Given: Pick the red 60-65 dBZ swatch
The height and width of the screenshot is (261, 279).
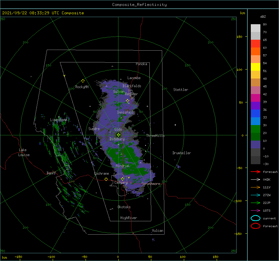Looking at the screenshot, I should point(255,44).
